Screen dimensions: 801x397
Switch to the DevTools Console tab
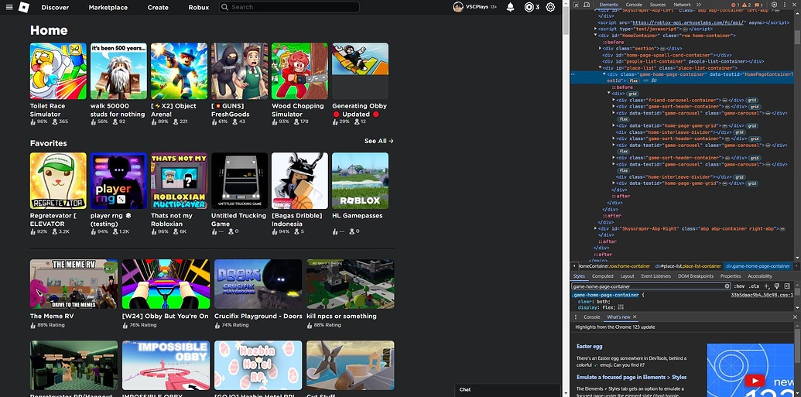click(x=634, y=5)
